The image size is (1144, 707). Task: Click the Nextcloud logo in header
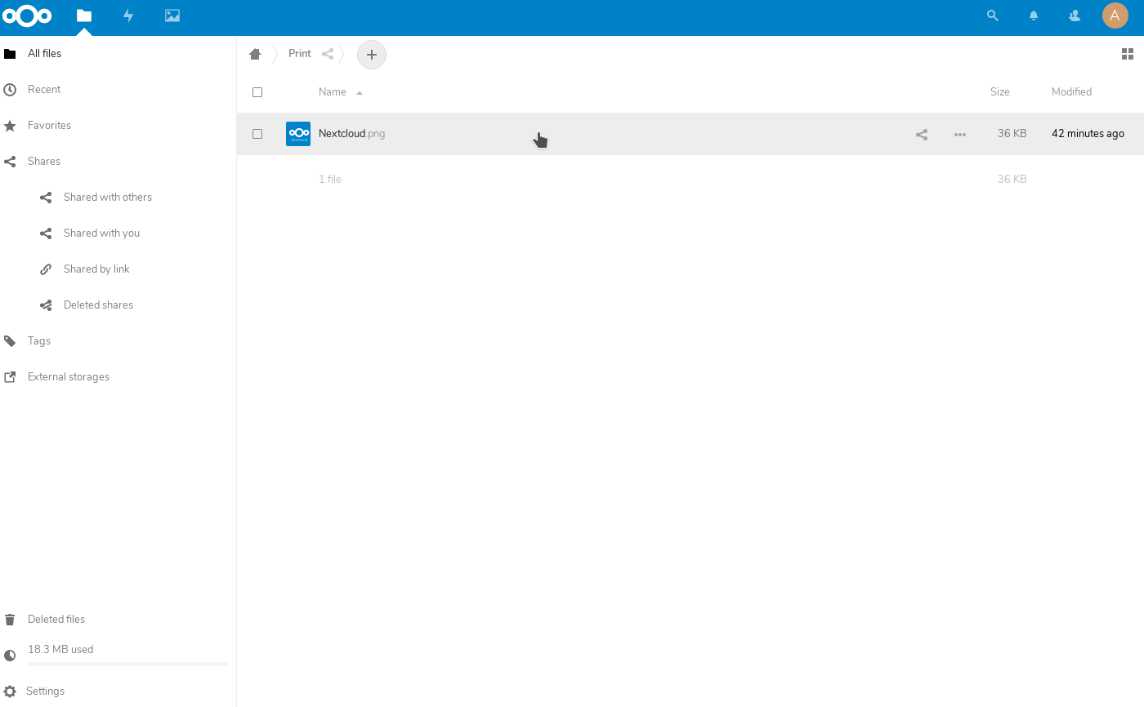click(28, 16)
